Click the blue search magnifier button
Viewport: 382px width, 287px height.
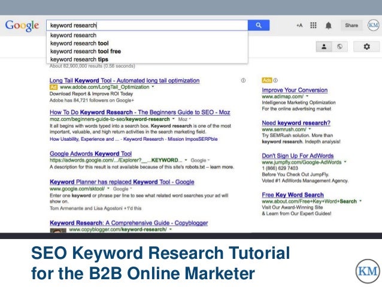[x=259, y=25]
